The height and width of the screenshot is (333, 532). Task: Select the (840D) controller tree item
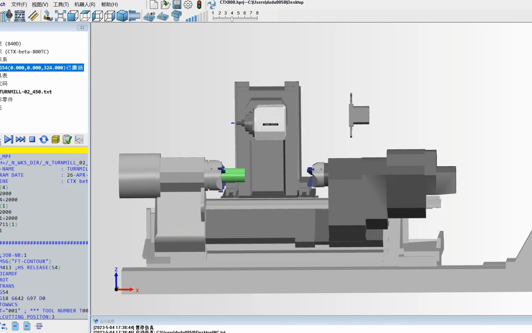click(x=11, y=44)
